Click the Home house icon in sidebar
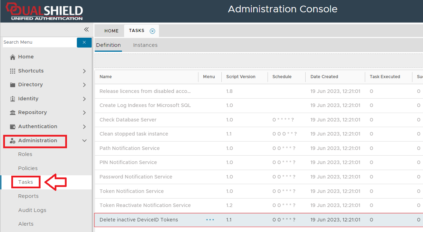This screenshot has height=232, width=423. coord(13,57)
